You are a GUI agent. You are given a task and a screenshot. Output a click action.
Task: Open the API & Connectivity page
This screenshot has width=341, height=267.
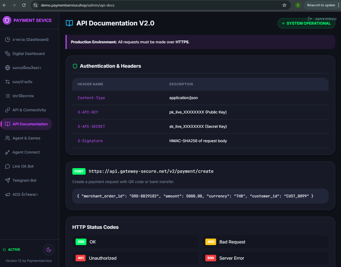pyautogui.click(x=29, y=110)
